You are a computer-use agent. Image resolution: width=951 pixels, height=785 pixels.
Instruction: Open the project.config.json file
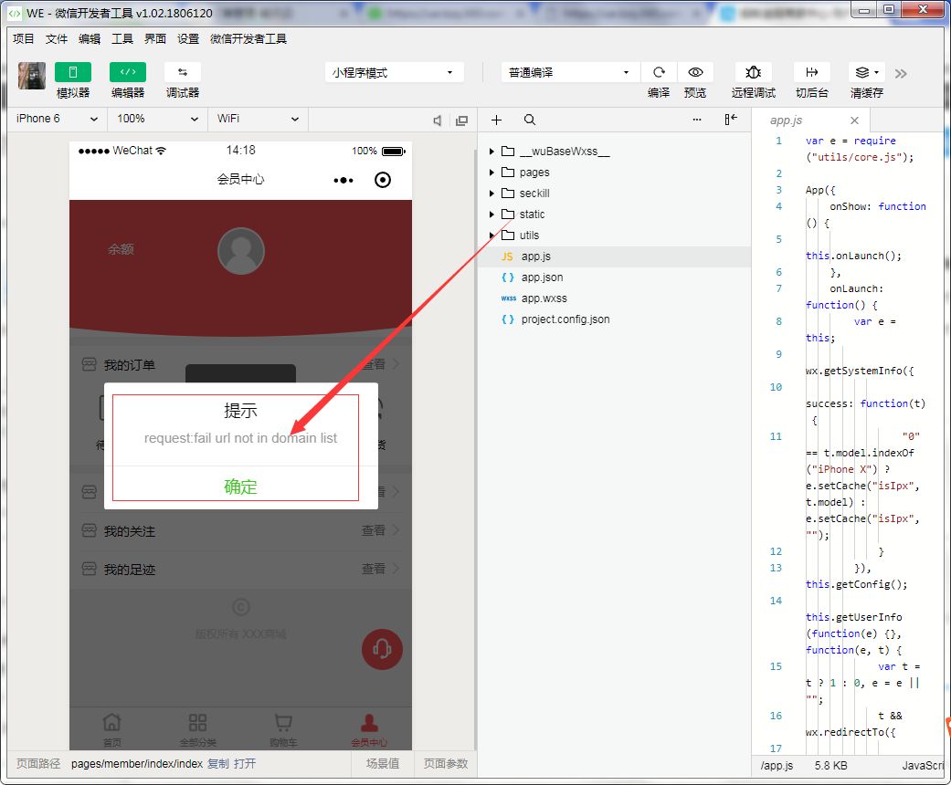point(614,319)
